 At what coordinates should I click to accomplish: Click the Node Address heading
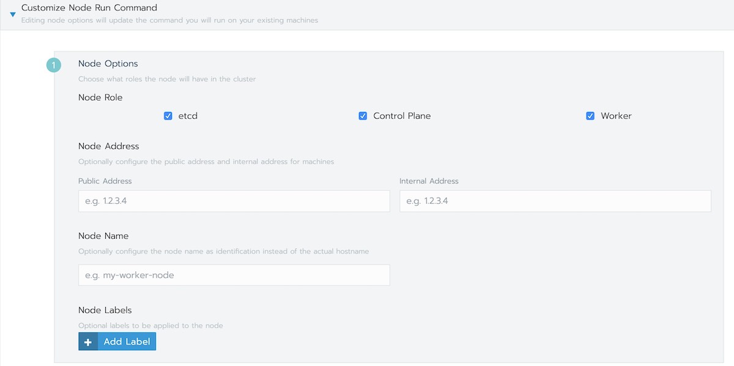click(x=109, y=146)
